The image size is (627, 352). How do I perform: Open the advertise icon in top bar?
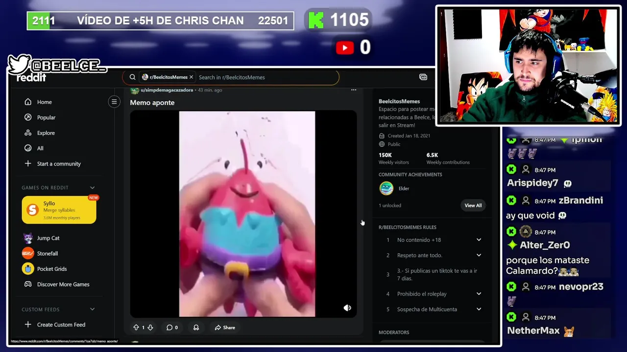click(423, 77)
